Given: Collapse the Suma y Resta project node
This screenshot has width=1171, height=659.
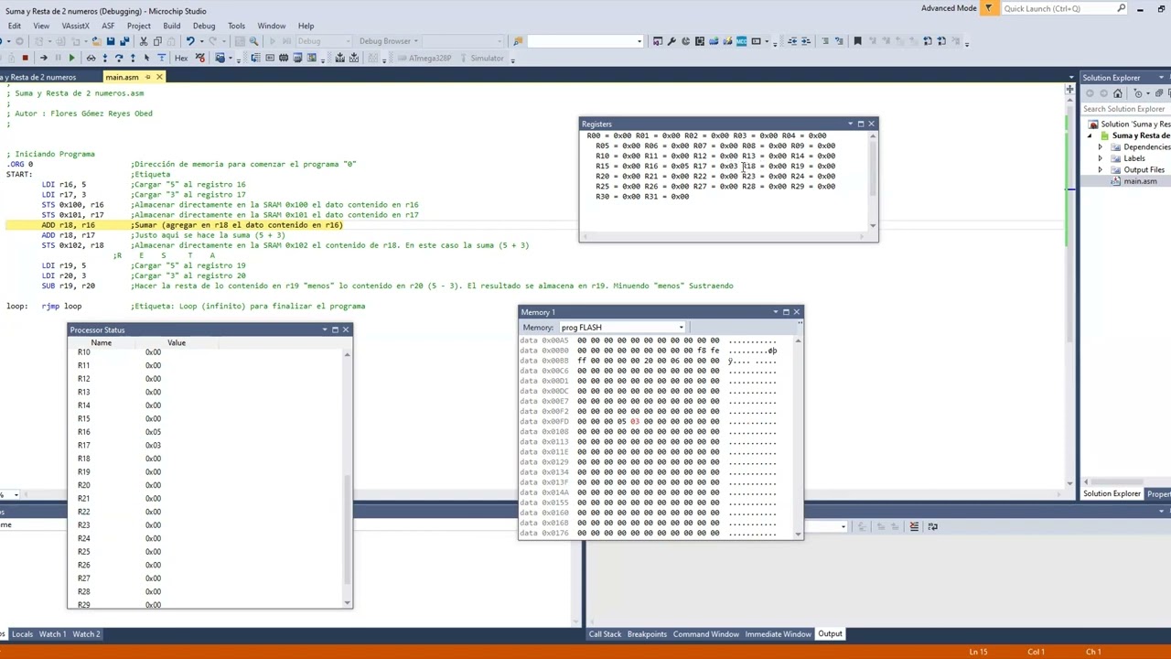Looking at the screenshot, I should click(x=1090, y=135).
